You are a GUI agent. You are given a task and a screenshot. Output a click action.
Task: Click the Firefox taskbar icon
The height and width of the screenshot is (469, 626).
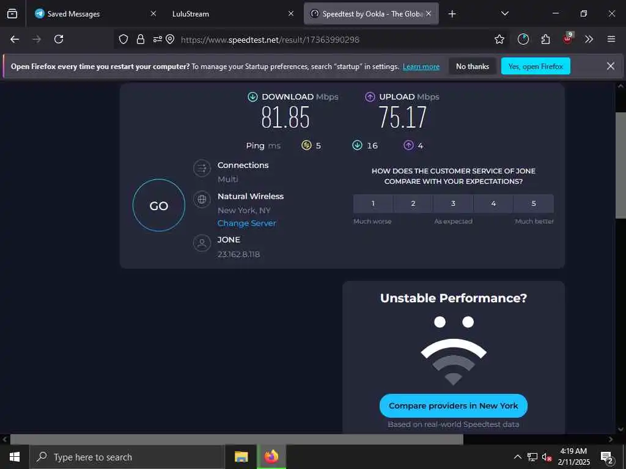pyautogui.click(x=271, y=457)
